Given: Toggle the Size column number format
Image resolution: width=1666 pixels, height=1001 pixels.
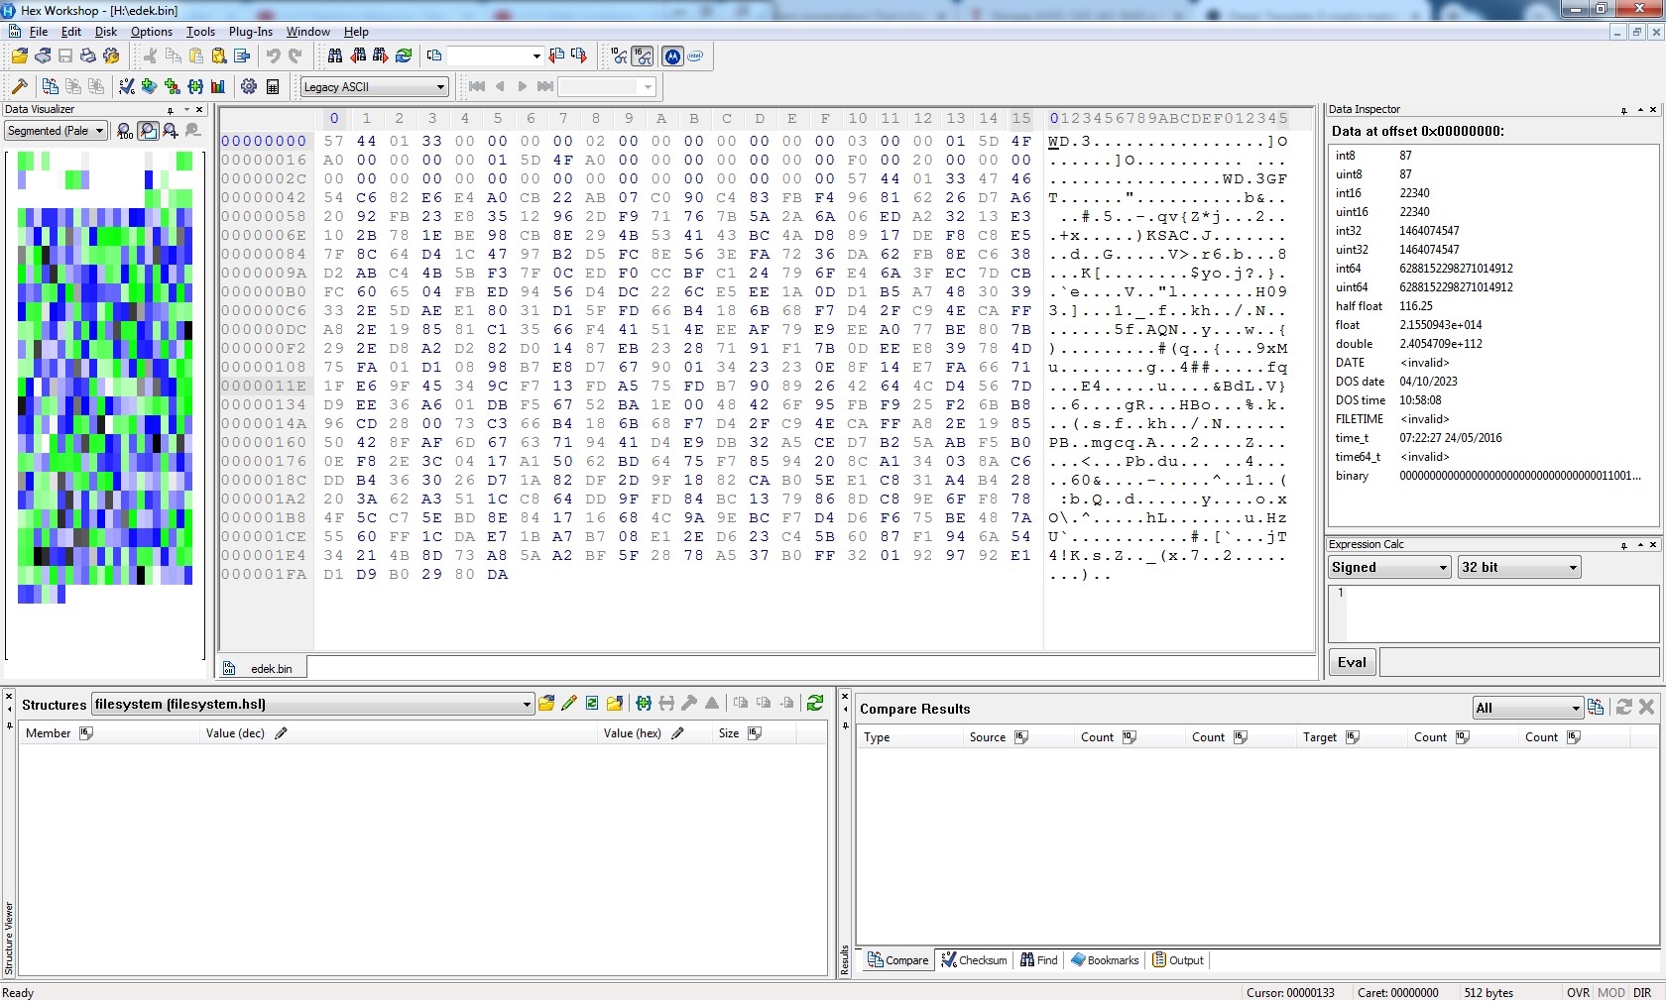Looking at the screenshot, I should click(x=755, y=733).
